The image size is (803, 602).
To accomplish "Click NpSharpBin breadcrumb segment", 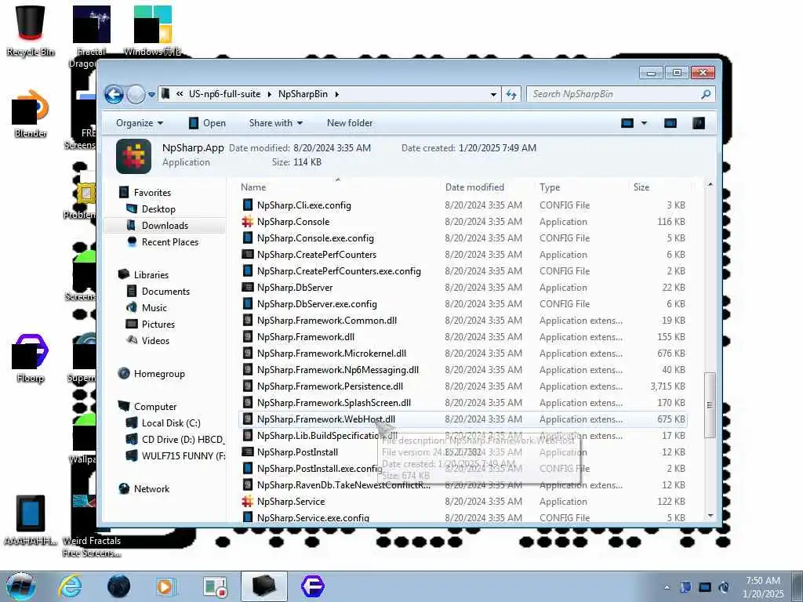I will coord(303,94).
